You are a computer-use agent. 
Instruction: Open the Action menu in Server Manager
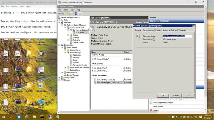[x=66, y=10]
